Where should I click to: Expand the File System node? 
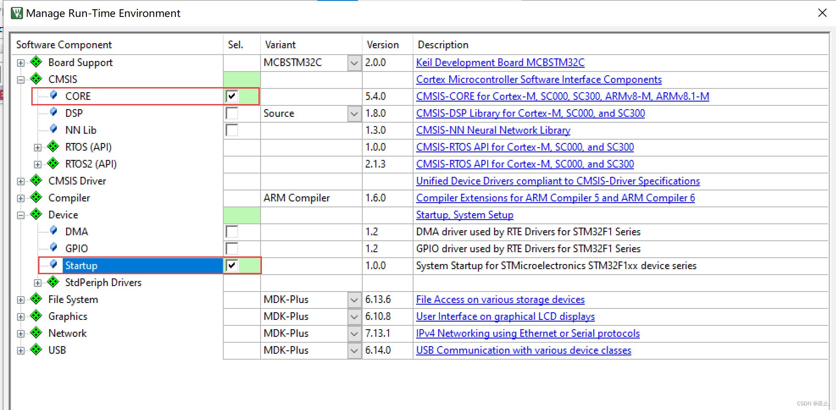tap(20, 300)
